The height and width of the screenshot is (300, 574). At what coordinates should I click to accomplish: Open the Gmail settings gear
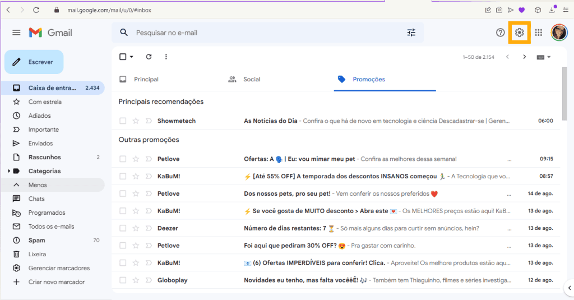(519, 33)
